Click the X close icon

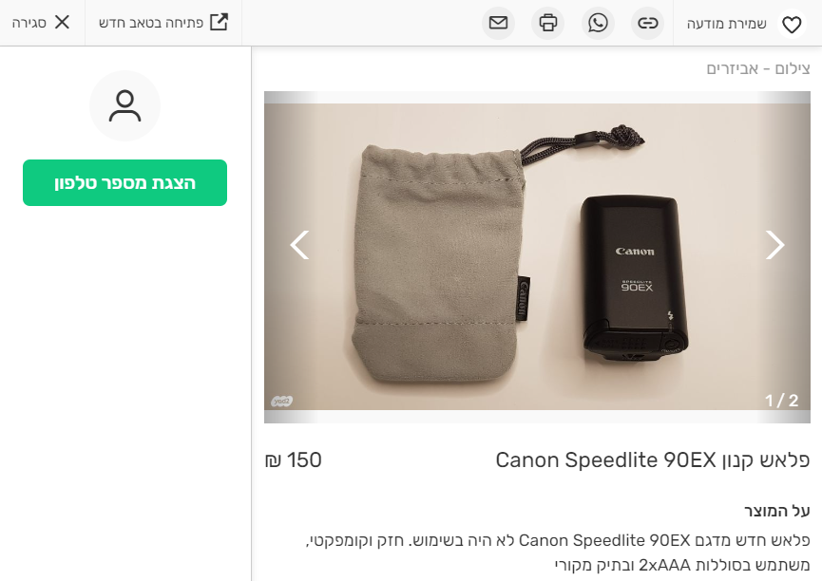coord(62,22)
